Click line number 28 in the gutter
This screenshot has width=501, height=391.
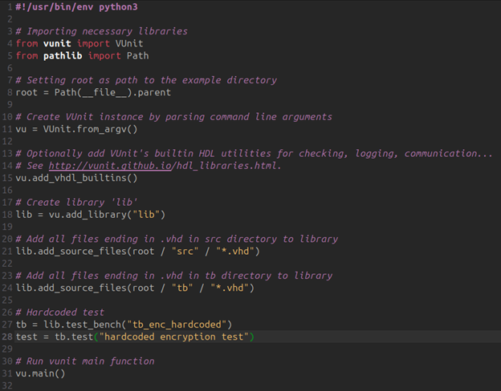pos(6,337)
